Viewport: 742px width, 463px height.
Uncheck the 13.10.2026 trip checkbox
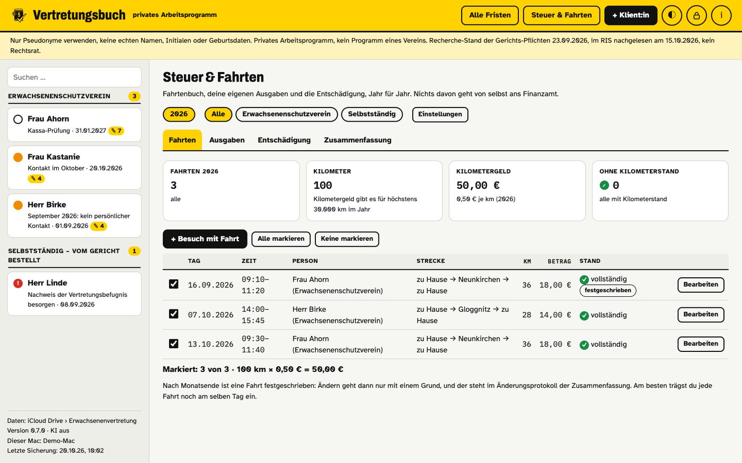173,343
